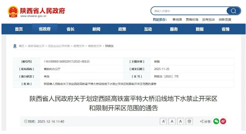
Task: Share the article to WeChat
Action: point(216,121)
